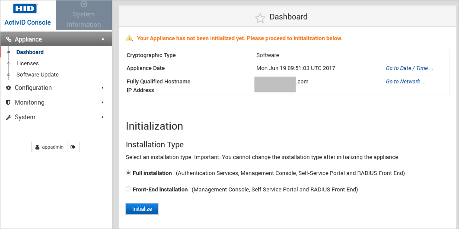Viewport: 459px width, 229px height.
Task: Click the Initialization heading
Action: [154, 126]
